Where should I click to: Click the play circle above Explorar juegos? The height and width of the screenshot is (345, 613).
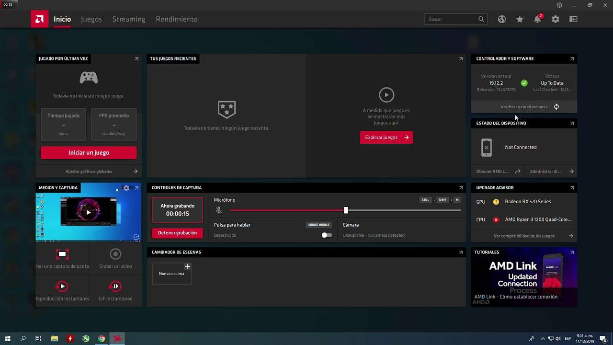pyautogui.click(x=386, y=95)
